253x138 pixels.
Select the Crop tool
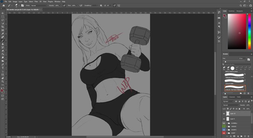[x=3, y=27]
